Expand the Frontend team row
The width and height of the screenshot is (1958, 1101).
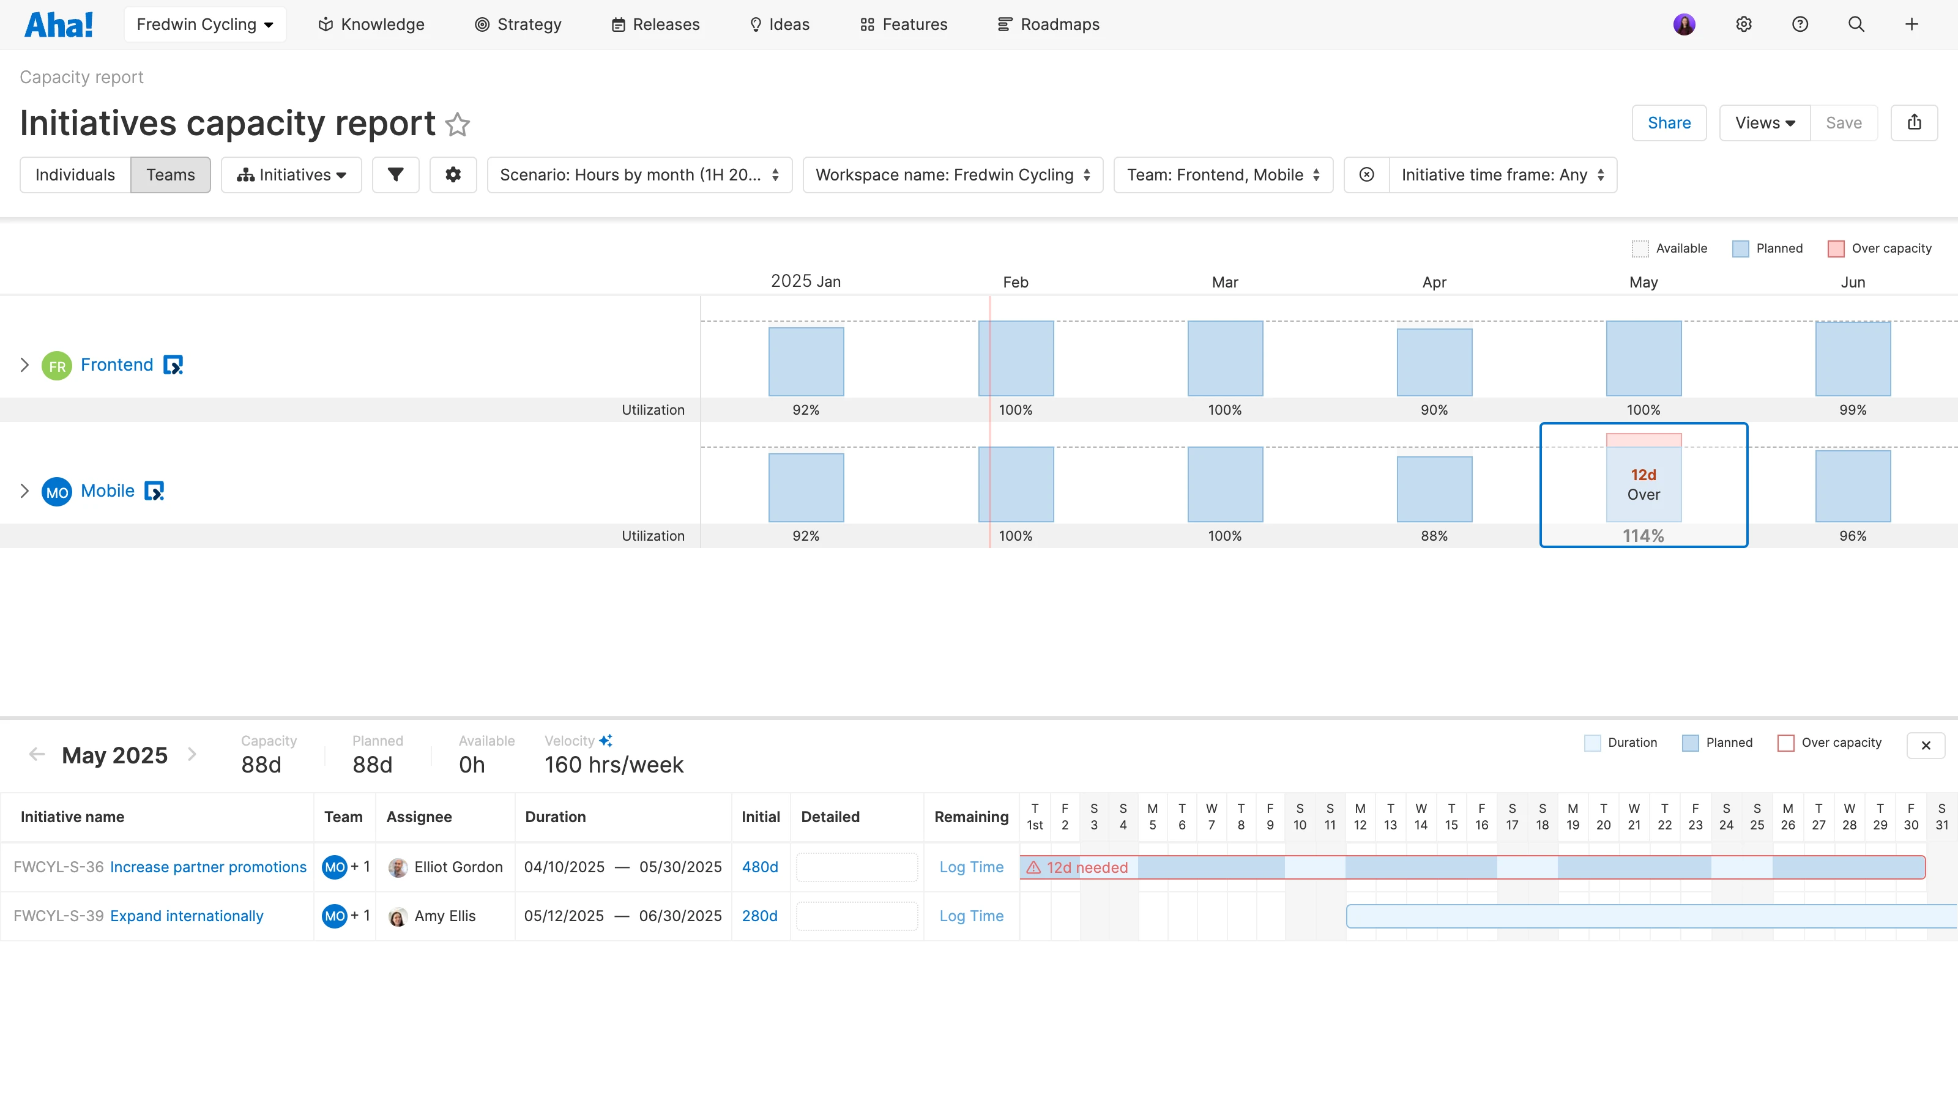[x=25, y=365]
